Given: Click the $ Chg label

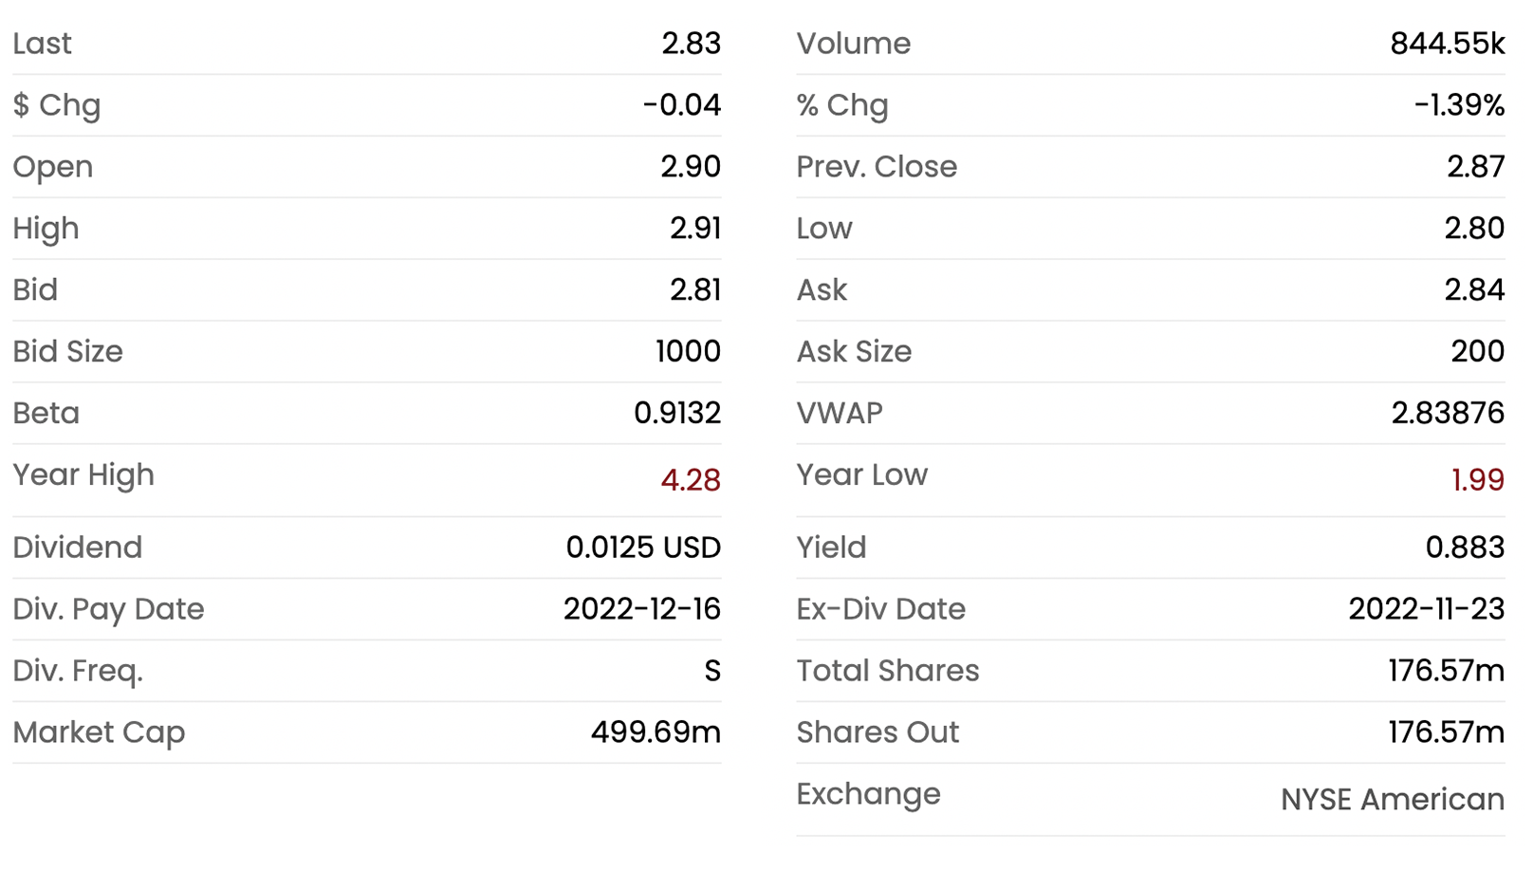Looking at the screenshot, I should click(x=57, y=105).
